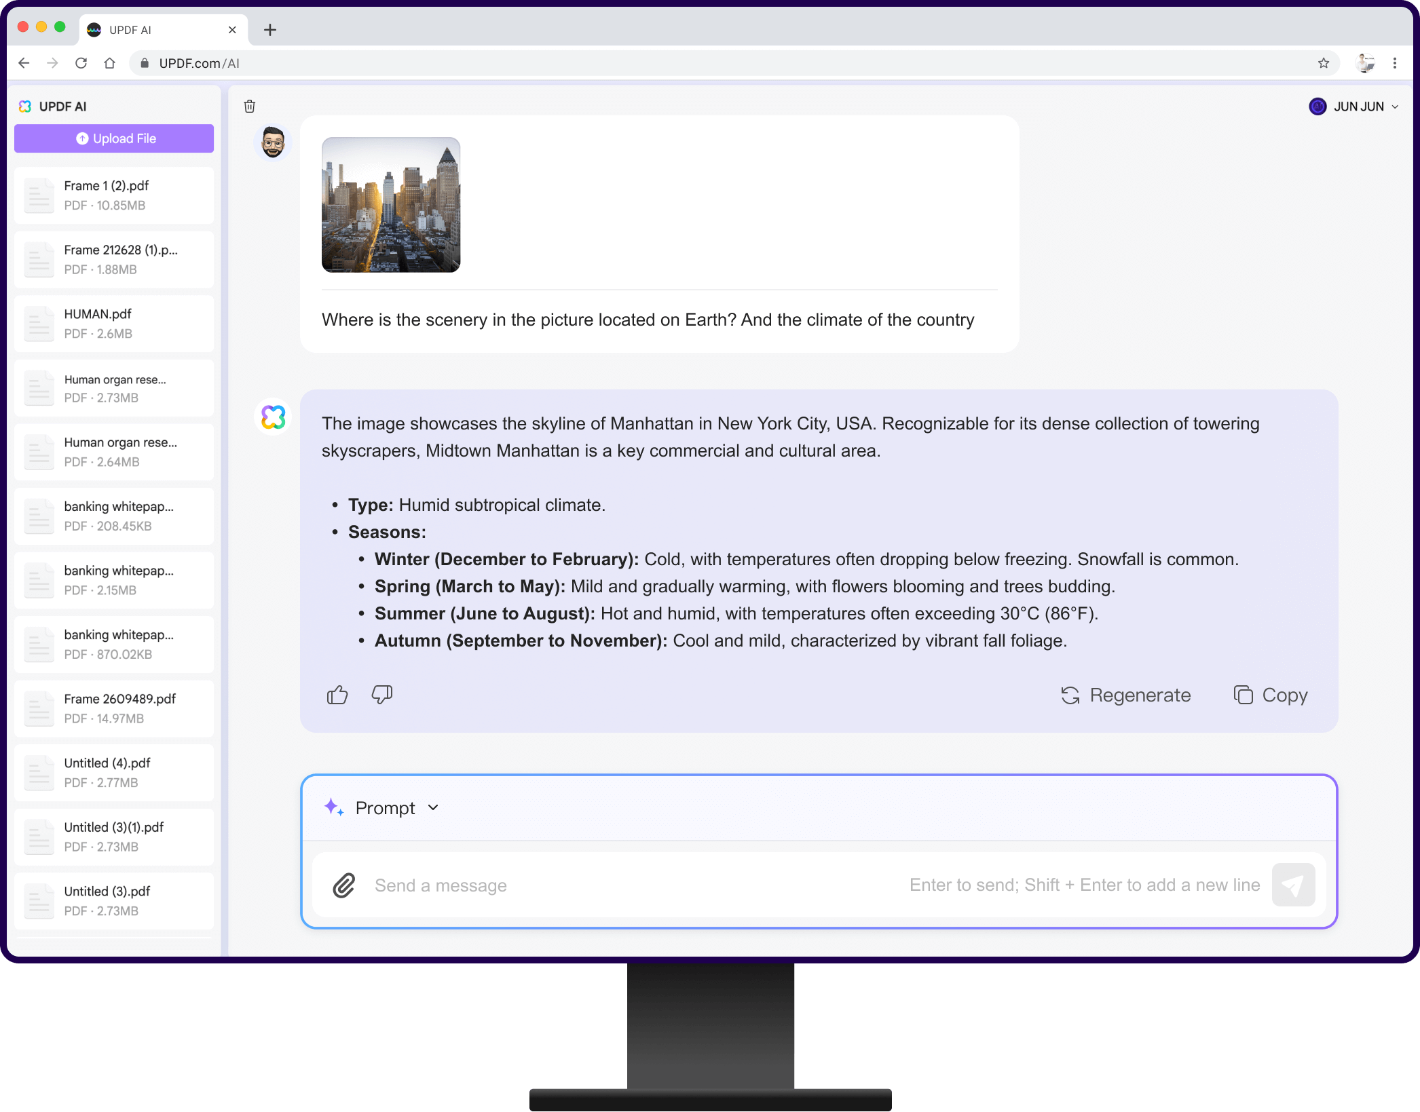Click the UPDF AI logo icon top left
Viewport: 1420px width, 1112px height.
click(25, 106)
